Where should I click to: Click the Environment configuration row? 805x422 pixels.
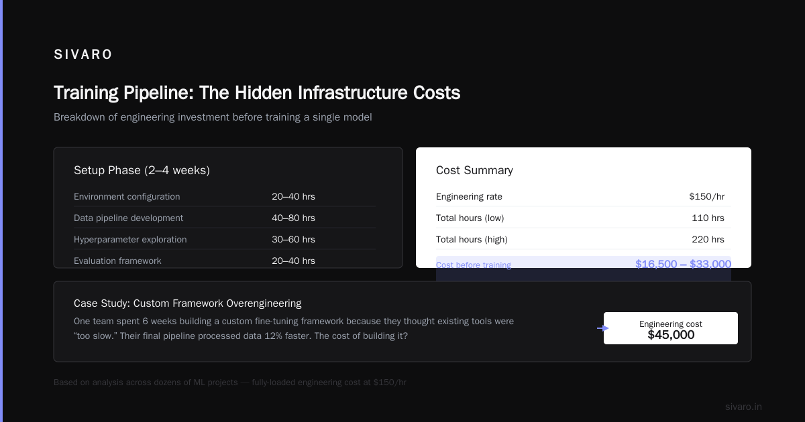(225, 196)
